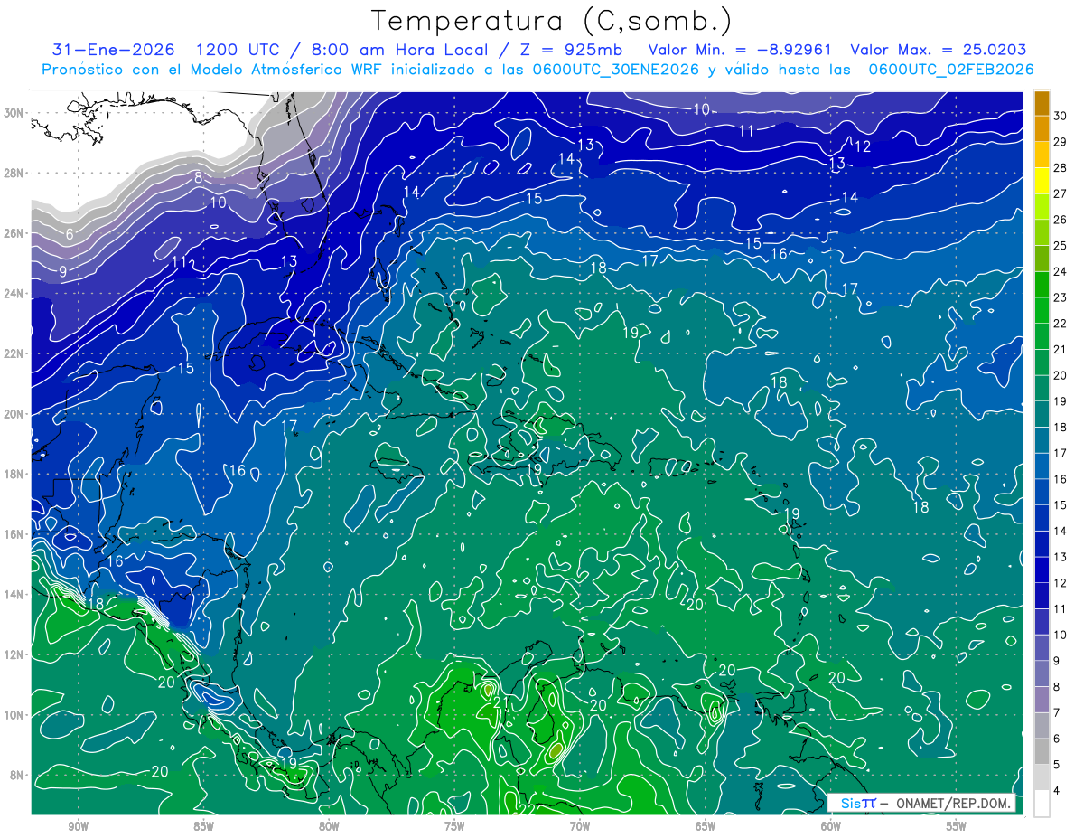Click the colorbar swatch above the 30 label
Screen dimensions: 1084x838
pos(1042,102)
